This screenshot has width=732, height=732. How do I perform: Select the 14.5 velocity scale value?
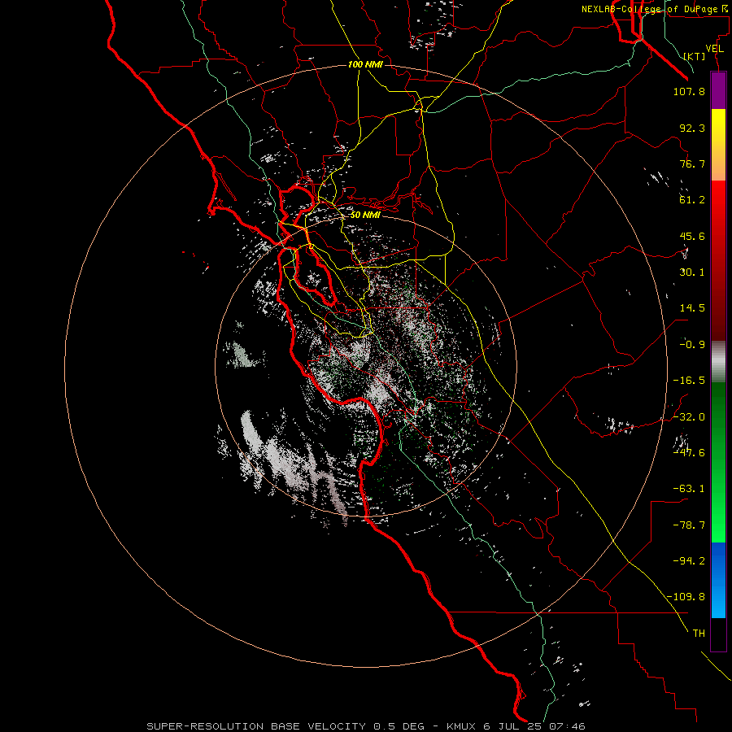(692, 308)
